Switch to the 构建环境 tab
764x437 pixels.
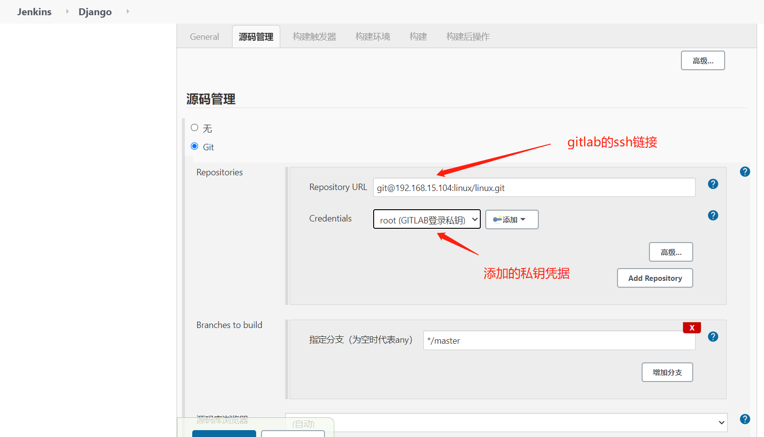click(373, 37)
